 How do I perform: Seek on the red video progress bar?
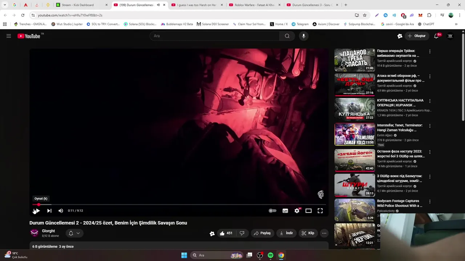tap(179, 204)
